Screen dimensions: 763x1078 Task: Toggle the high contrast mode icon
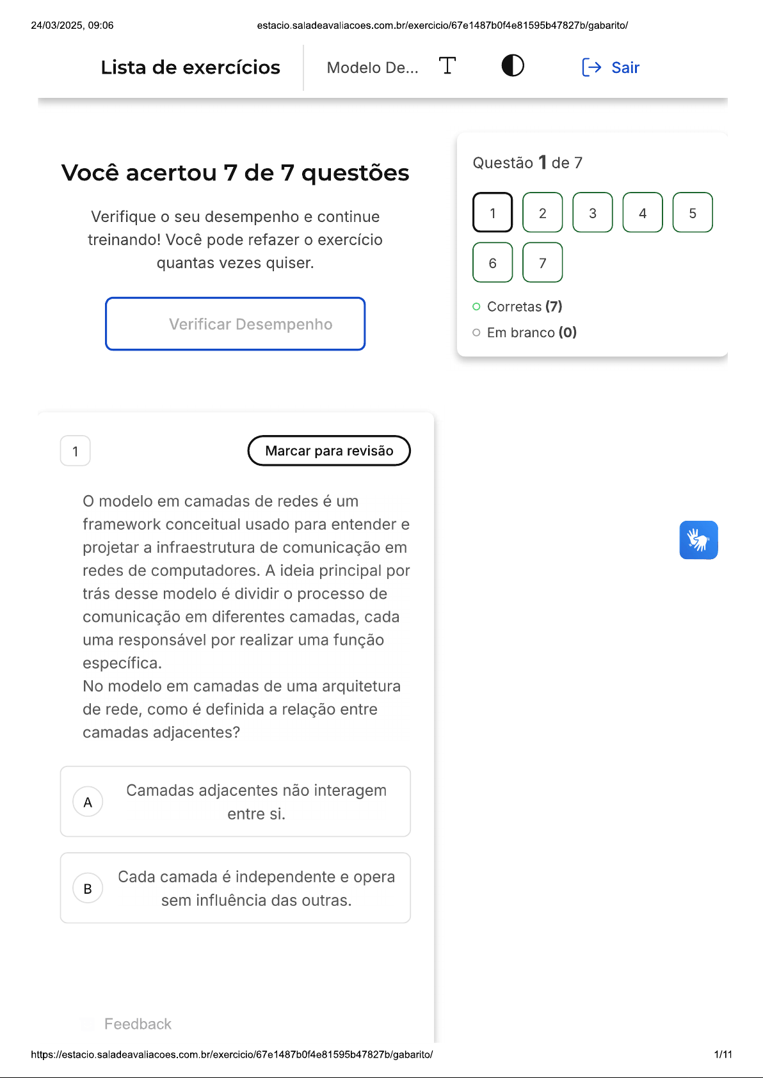513,65
